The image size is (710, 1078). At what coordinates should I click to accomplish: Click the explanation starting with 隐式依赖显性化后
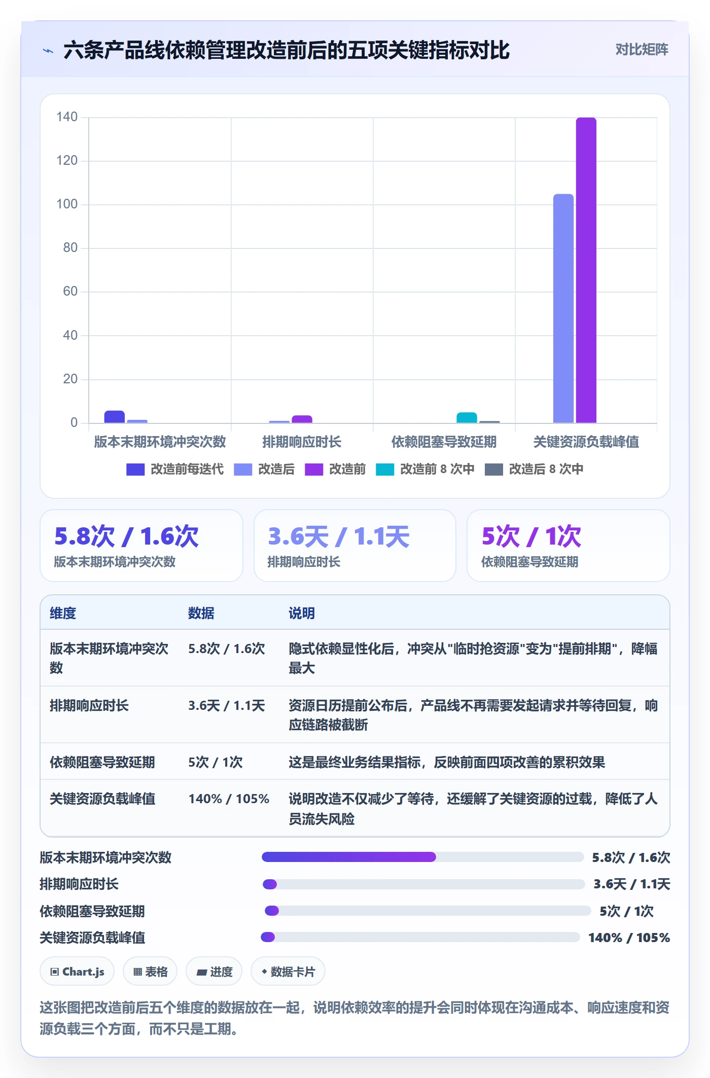click(473, 658)
